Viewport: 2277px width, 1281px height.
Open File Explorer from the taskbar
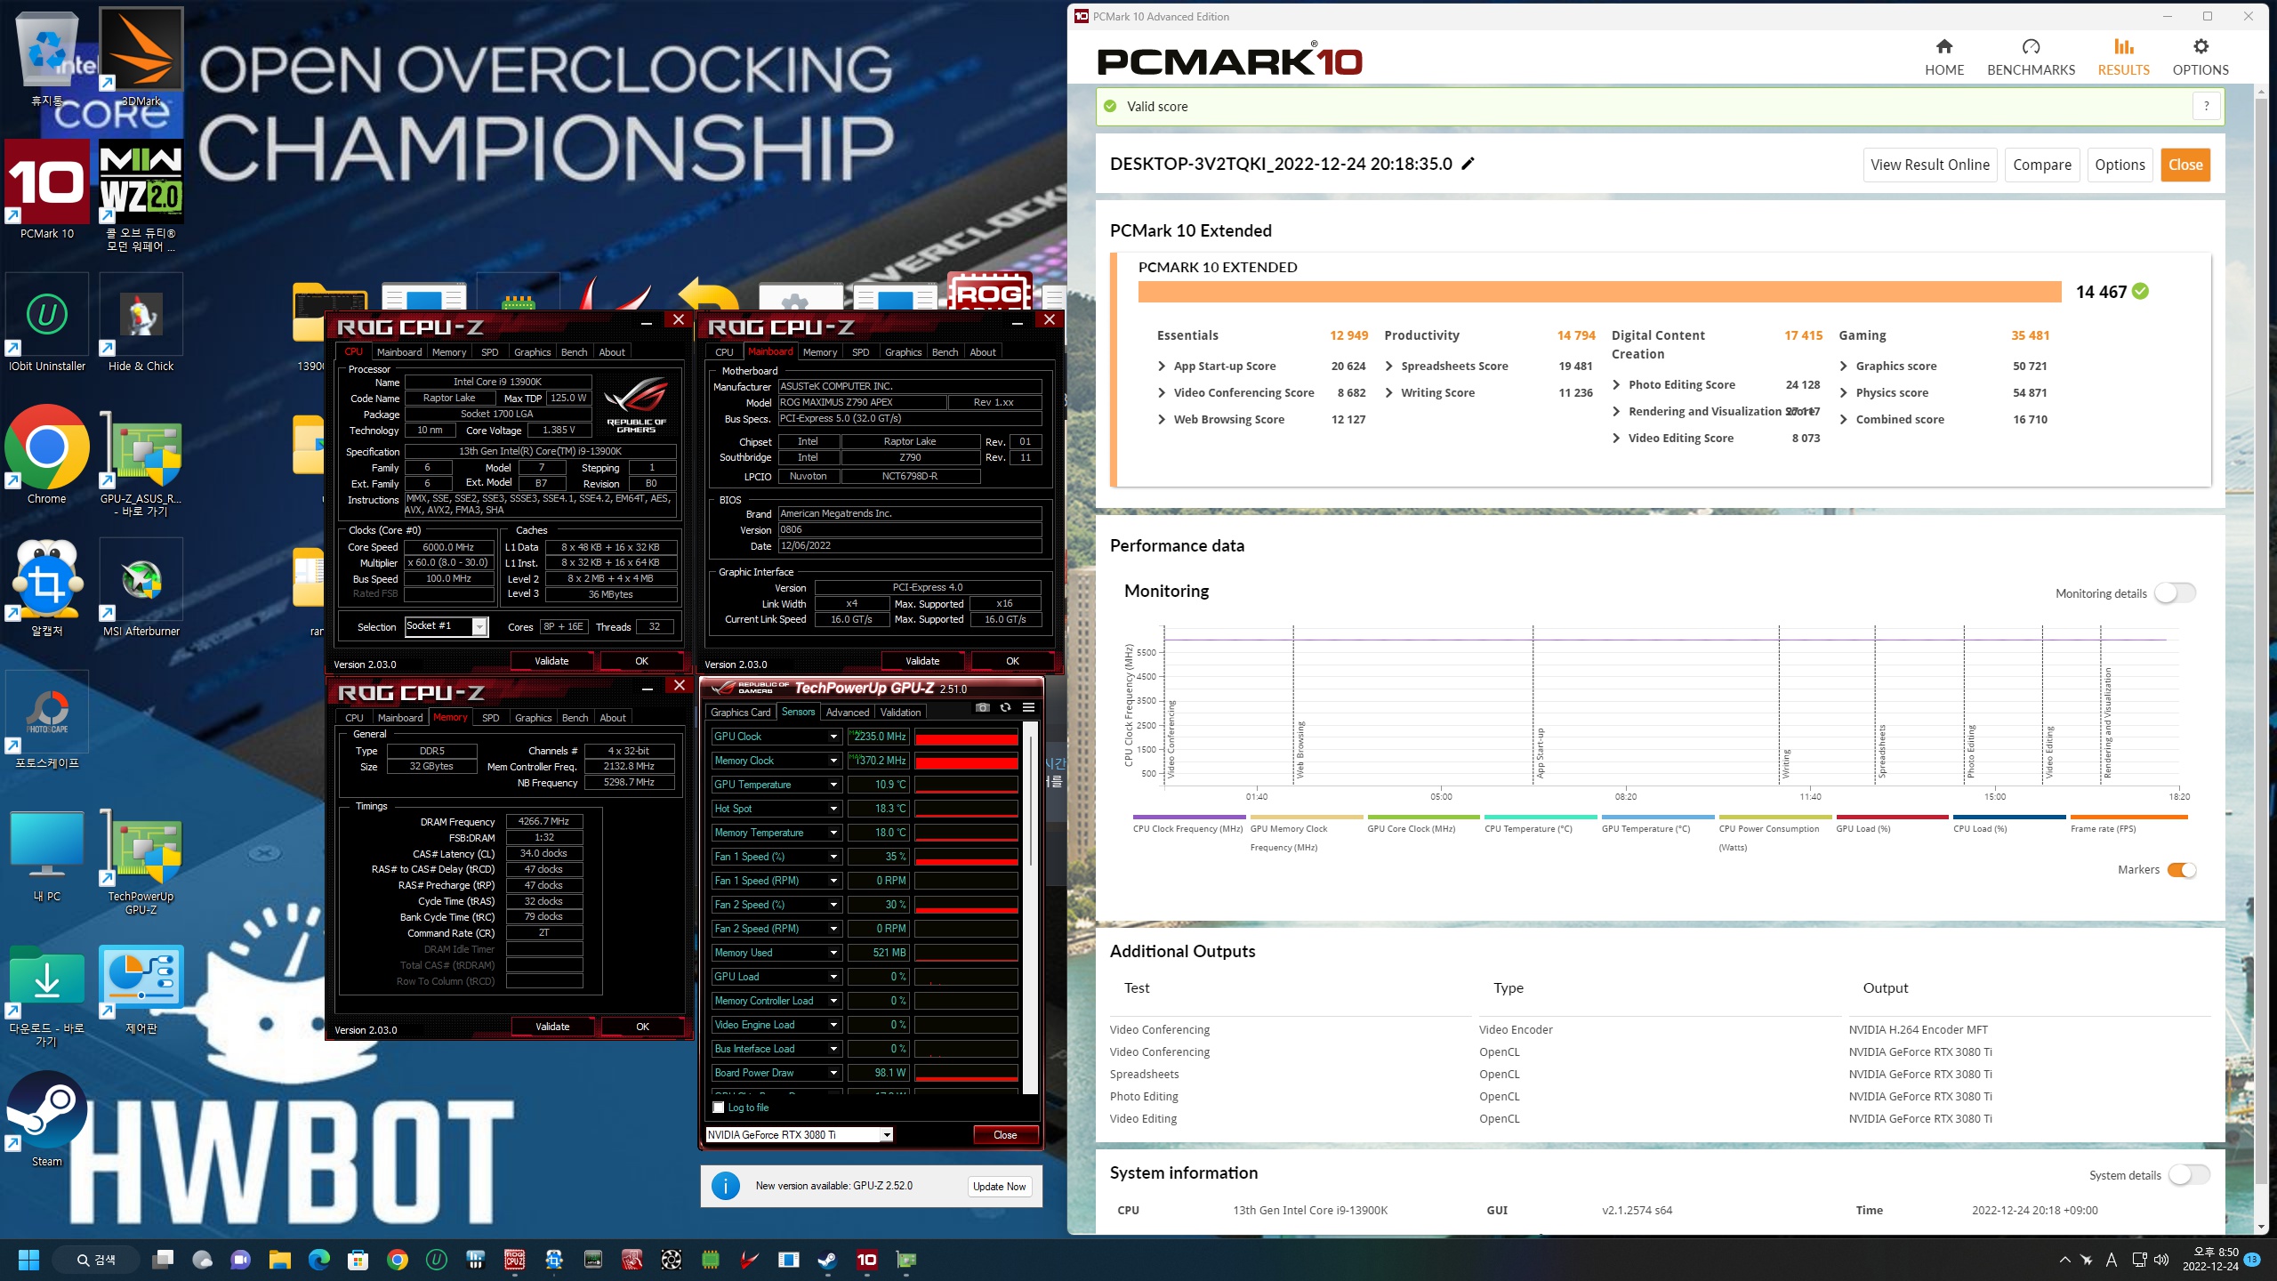[x=279, y=1260]
